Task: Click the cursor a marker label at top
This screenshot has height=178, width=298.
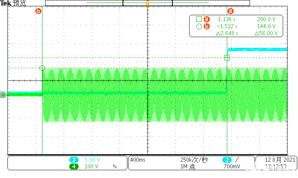Action: [x=230, y=11]
